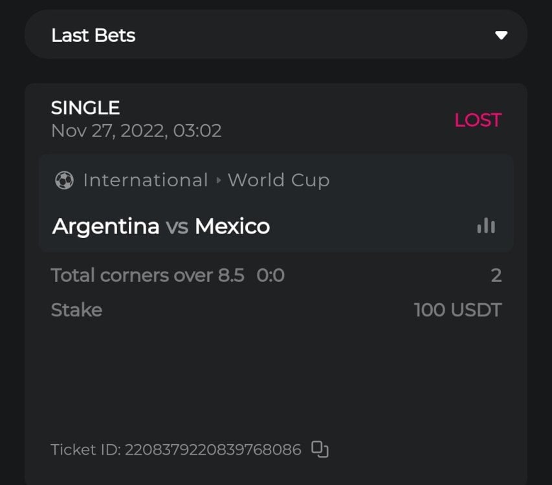Click the breadcrumb arrow before World Cup

[x=218, y=180]
